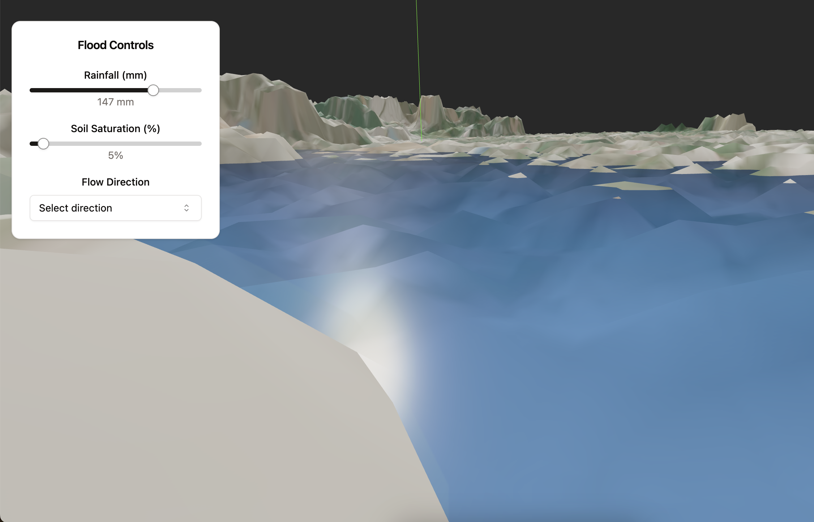The image size is (814, 522).
Task: Open the Select direction dropdown
Action: [115, 208]
